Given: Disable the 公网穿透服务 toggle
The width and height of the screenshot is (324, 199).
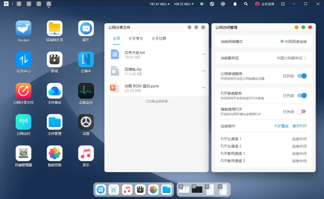Looking at the screenshot, I should click(302, 76).
